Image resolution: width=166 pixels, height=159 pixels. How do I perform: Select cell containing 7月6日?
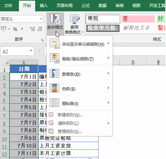click(24, 115)
